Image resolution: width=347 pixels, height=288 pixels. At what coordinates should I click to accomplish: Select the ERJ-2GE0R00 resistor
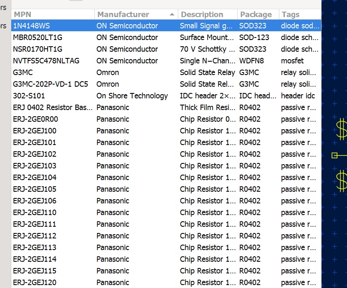coord(166,119)
